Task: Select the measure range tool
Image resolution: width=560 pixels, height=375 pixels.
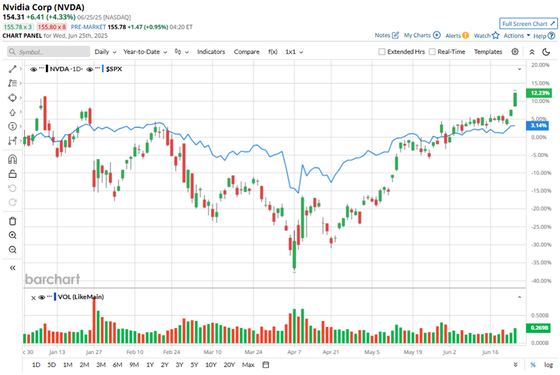Action: click(x=13, y=141)
